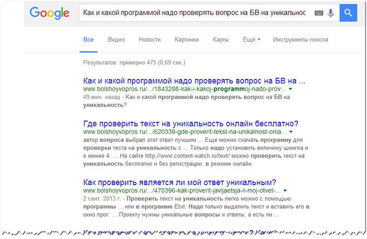
Task: Expand the arrow next to the first result's URL
Action: click(x=291, y=89)
